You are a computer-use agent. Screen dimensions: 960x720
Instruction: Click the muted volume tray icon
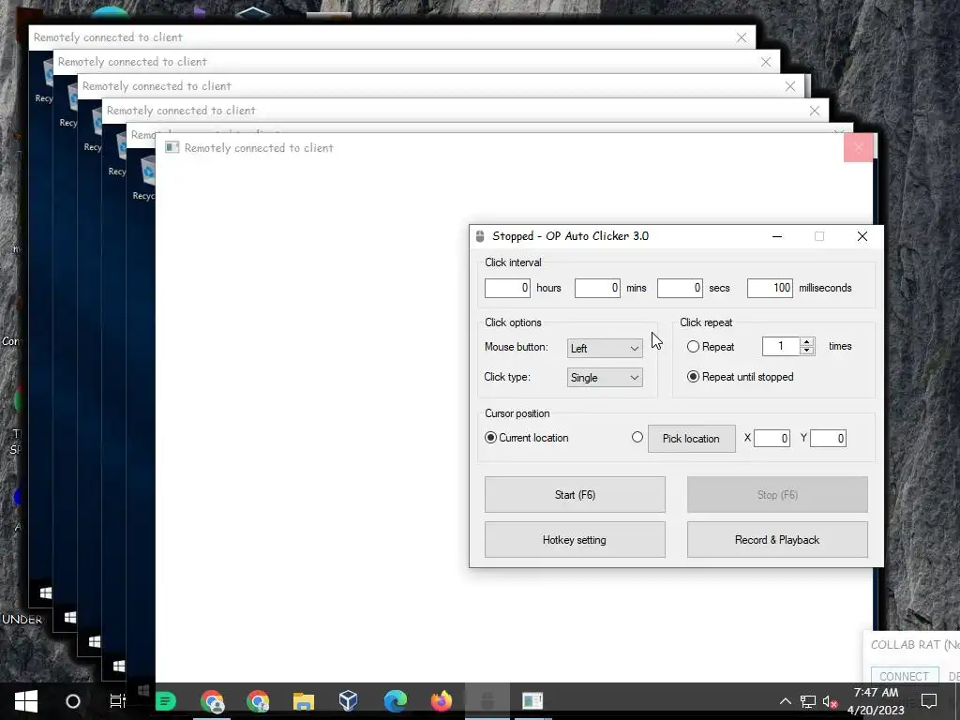click(831, 701)
